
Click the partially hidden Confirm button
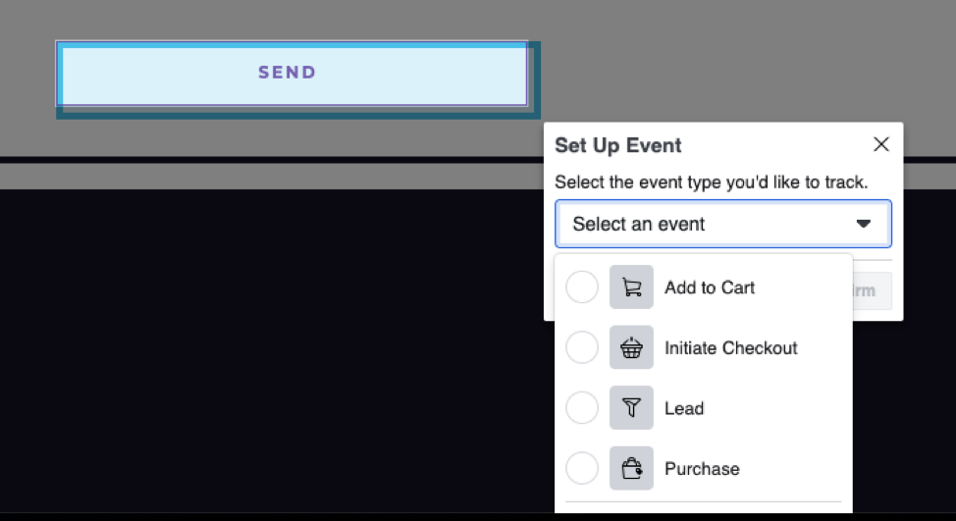(x=872, y=290)
